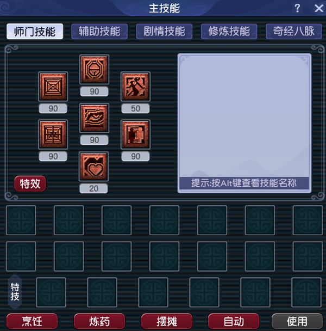326x331 pixels.
Task: Click the first empty slot beside 特技
Action: coord(51,292)
